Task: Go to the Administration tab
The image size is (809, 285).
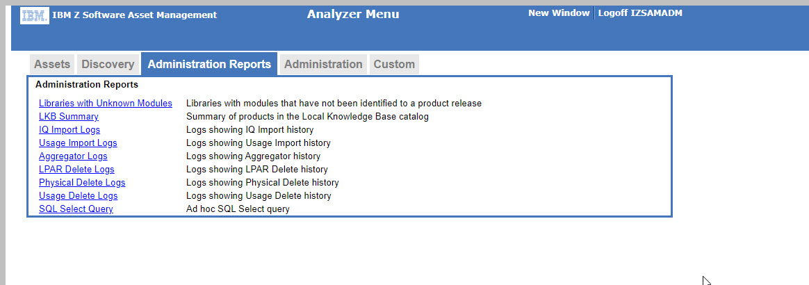Action: pos(323,64)
